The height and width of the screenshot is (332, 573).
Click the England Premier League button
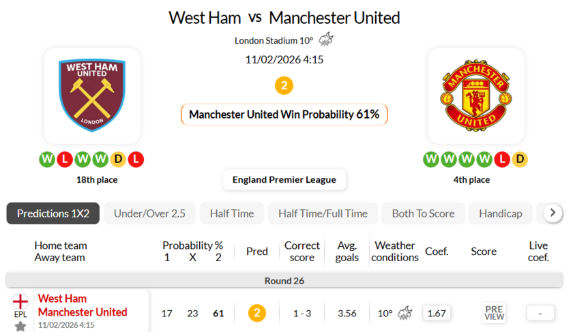pyautogui.click(x=284, y=180)
